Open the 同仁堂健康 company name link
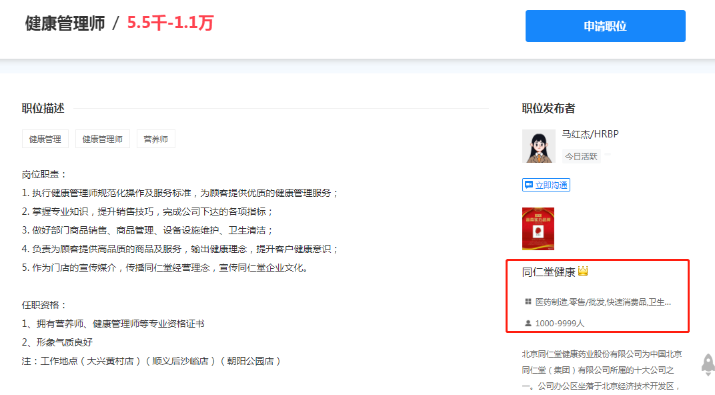Screen dimensions: 715x395 548,272
